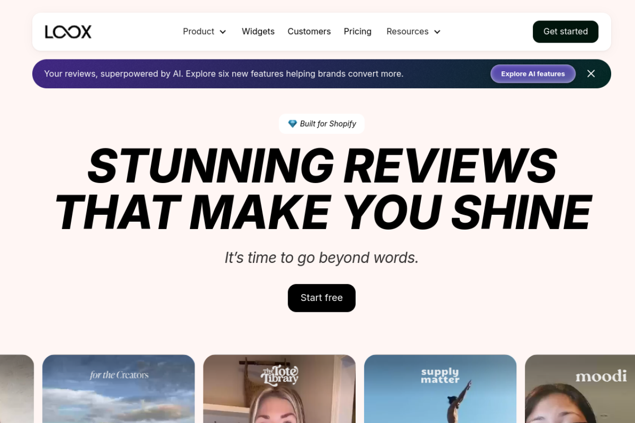Navigate to Pricing
635x423 pixels.
click(358, 32)
